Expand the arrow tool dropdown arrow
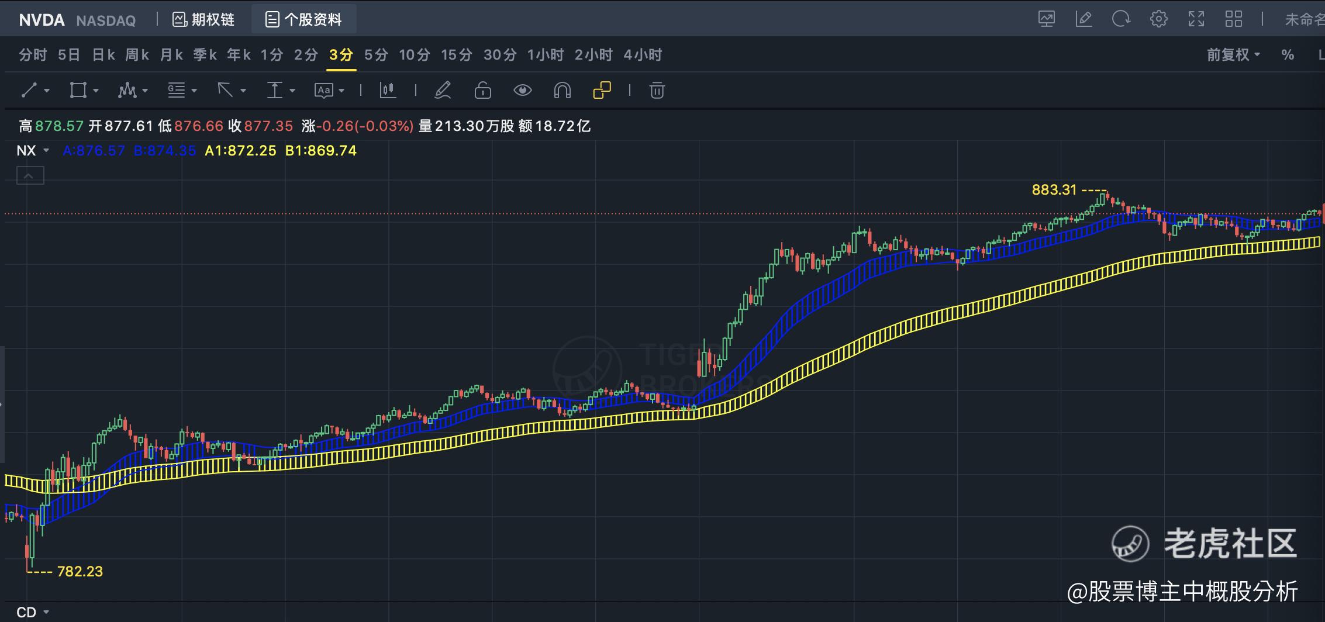Viewport: 1325px width, 622px height. (x=243, y=91)
